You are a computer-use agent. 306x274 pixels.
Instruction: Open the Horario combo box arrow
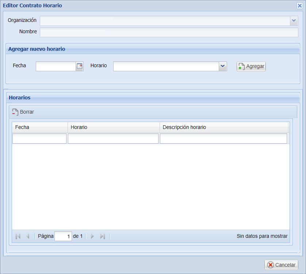pos(223,66)
